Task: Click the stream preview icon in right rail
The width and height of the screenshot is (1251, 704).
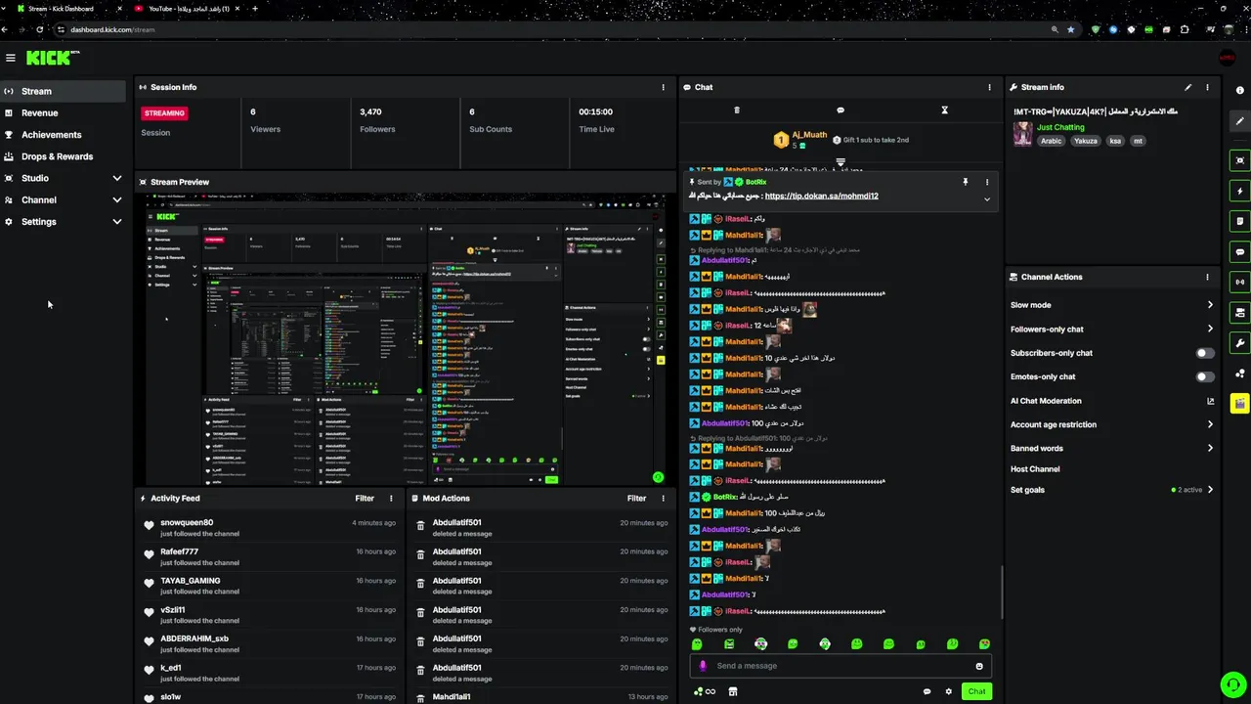Action: click(1239, 160)
